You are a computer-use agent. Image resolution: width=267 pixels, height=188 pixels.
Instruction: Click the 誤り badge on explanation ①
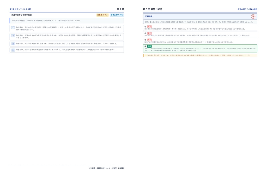pos(149,26)
